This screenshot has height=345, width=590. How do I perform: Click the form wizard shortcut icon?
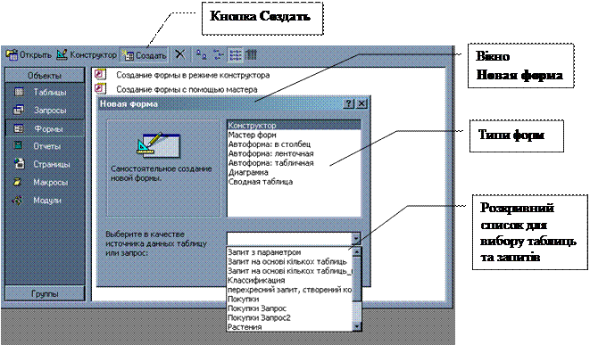[100, 88]
